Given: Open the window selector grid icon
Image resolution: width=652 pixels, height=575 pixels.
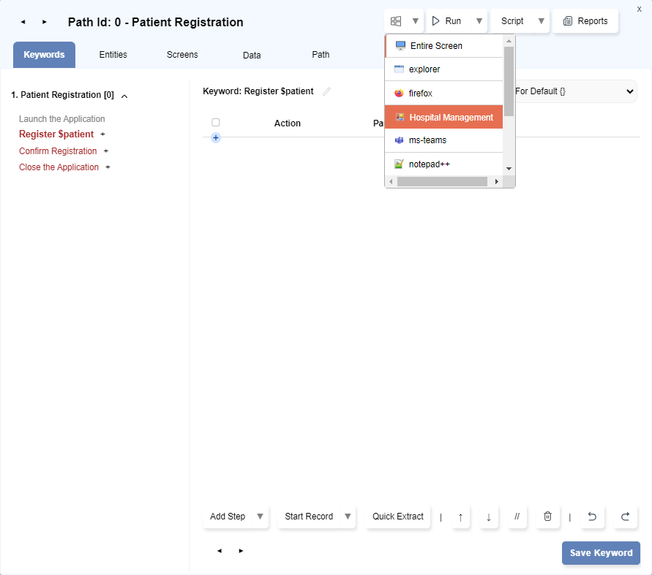Looking at the screenshot, I should coord(396,21).
